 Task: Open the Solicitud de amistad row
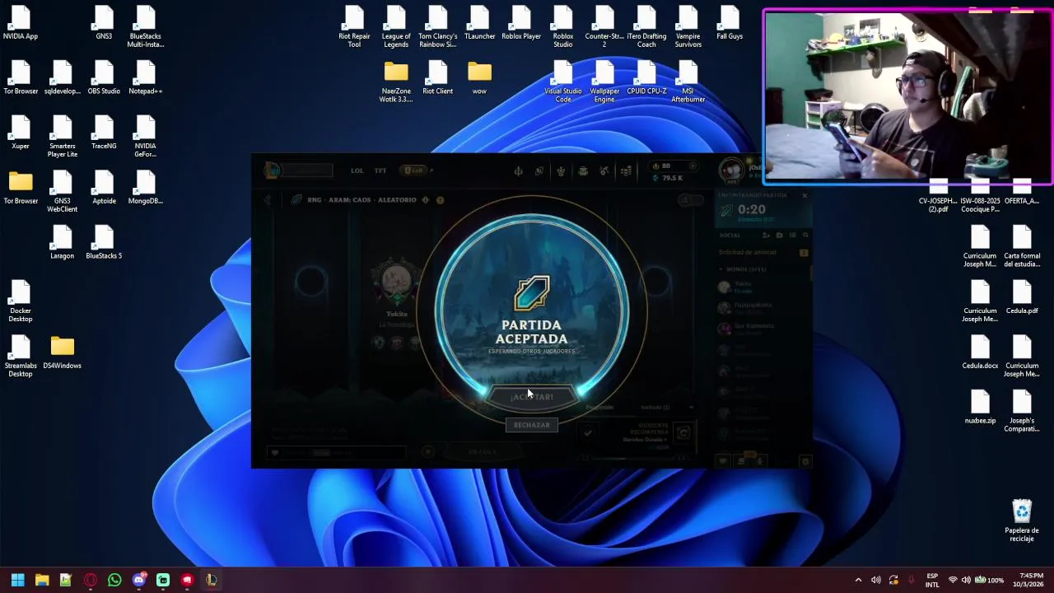763,253
